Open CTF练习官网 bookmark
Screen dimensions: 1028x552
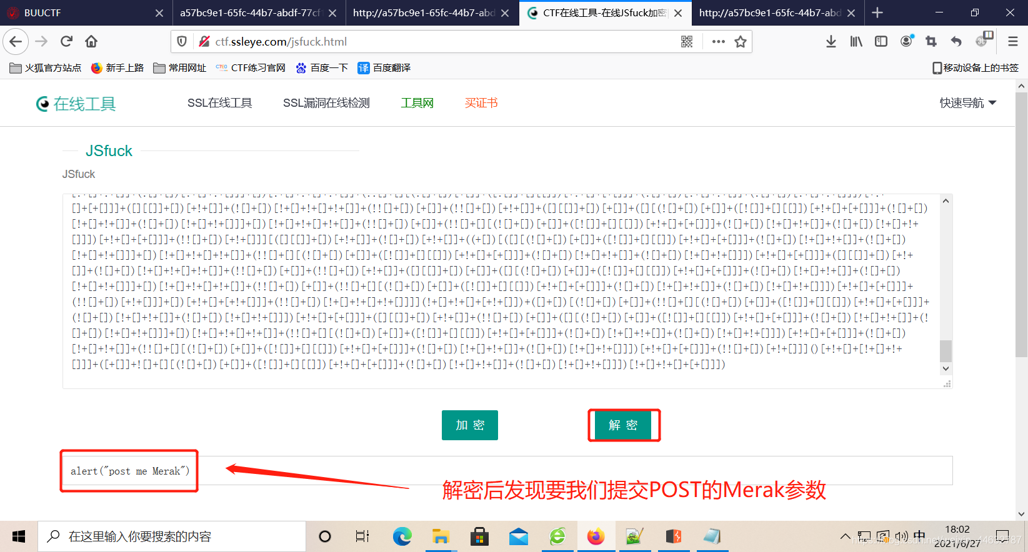click(251, 68)
